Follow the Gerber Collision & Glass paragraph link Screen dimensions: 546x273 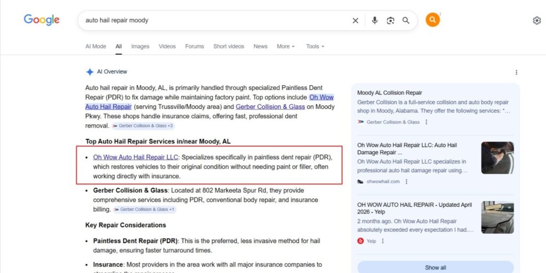pyautogui.click(x=270, y=107)
